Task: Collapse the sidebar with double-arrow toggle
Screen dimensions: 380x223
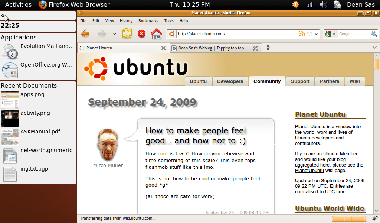Action: tap(3, 16)
